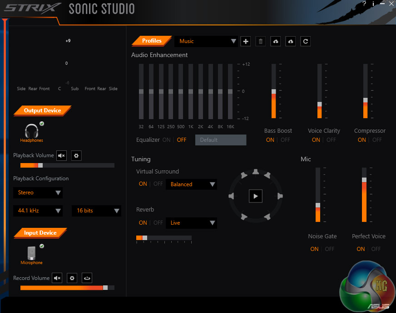Click top center speaker in surround ring
Viewport: 396px width, 313px height.
pos(256,172)
